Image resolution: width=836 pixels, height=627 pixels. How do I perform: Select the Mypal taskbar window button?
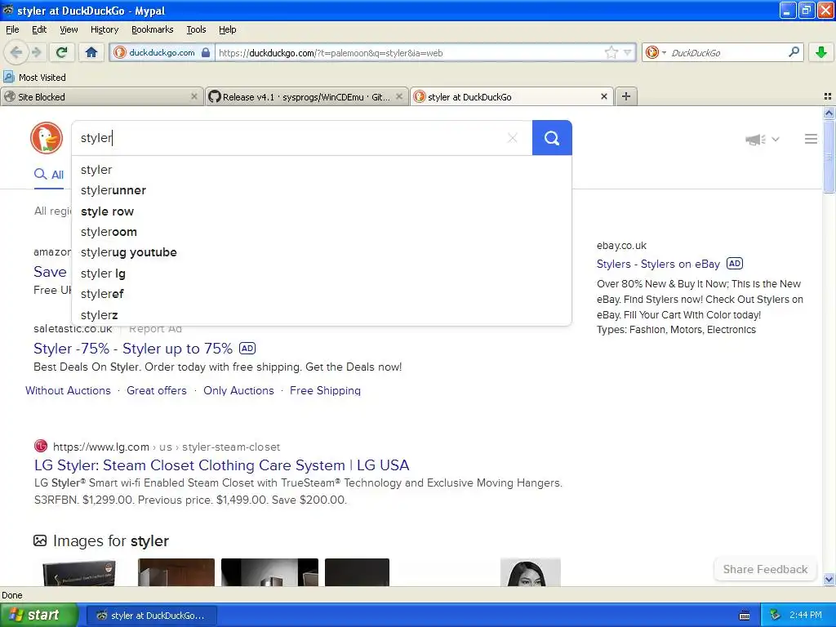click(151, 616)
